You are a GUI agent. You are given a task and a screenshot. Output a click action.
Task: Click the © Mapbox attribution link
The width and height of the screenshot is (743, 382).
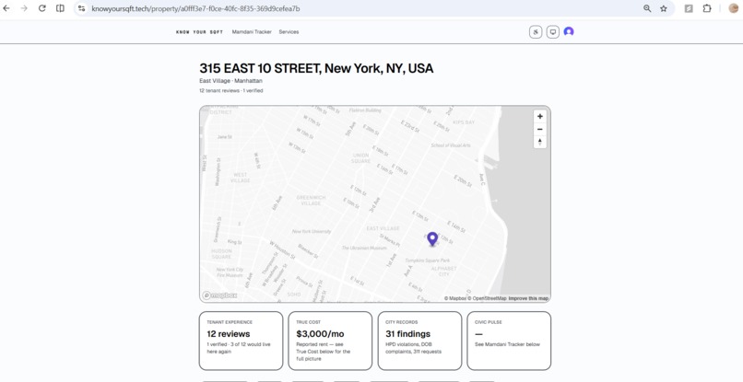(x=454, y=298)
